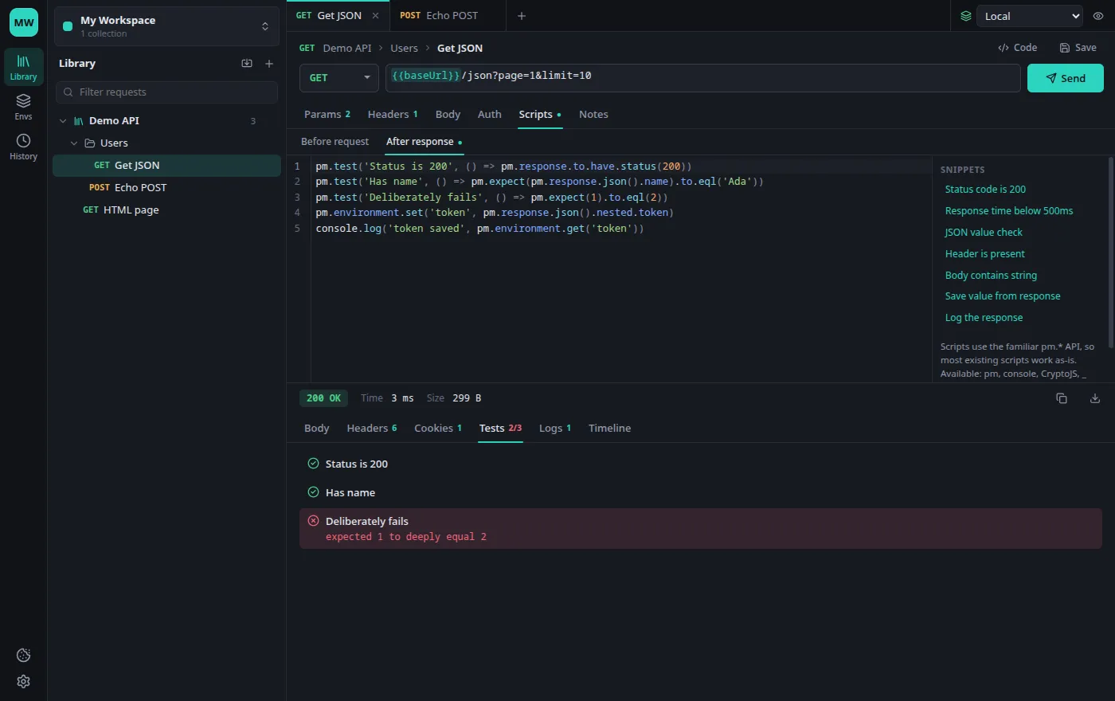Open the Auth tab
1115x701 pixels.
(490, 115)
